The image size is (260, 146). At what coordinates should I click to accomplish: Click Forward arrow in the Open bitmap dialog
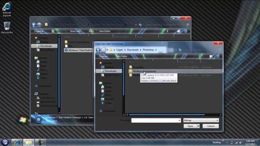point(104,50)
